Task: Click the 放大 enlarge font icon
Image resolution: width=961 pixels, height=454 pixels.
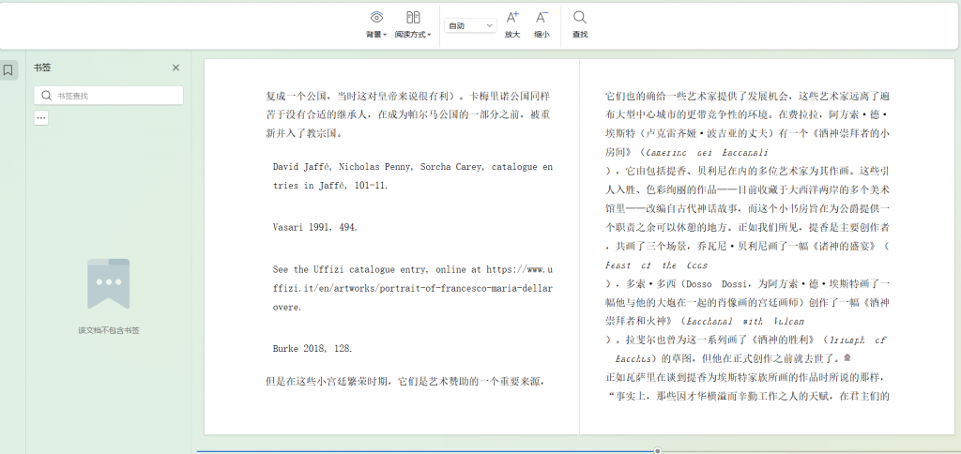Action: [512, 18]
